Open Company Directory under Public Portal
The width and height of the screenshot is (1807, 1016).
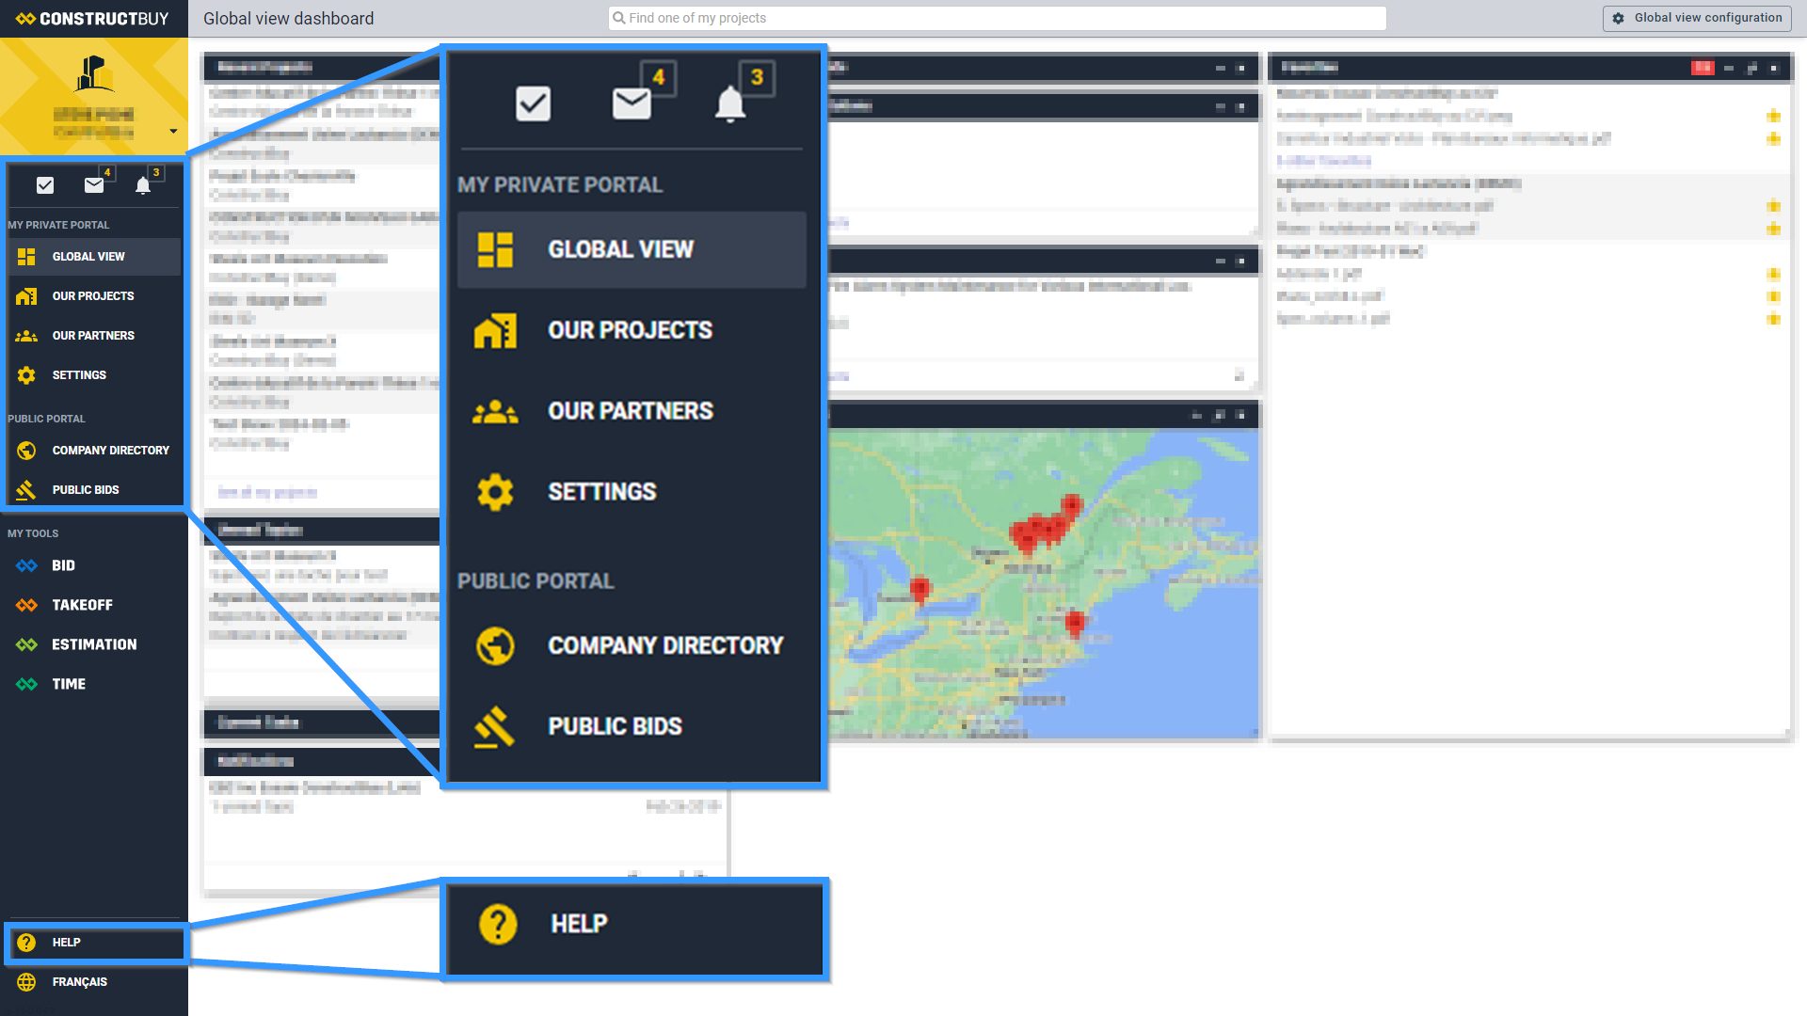click(x=94, y=451)
